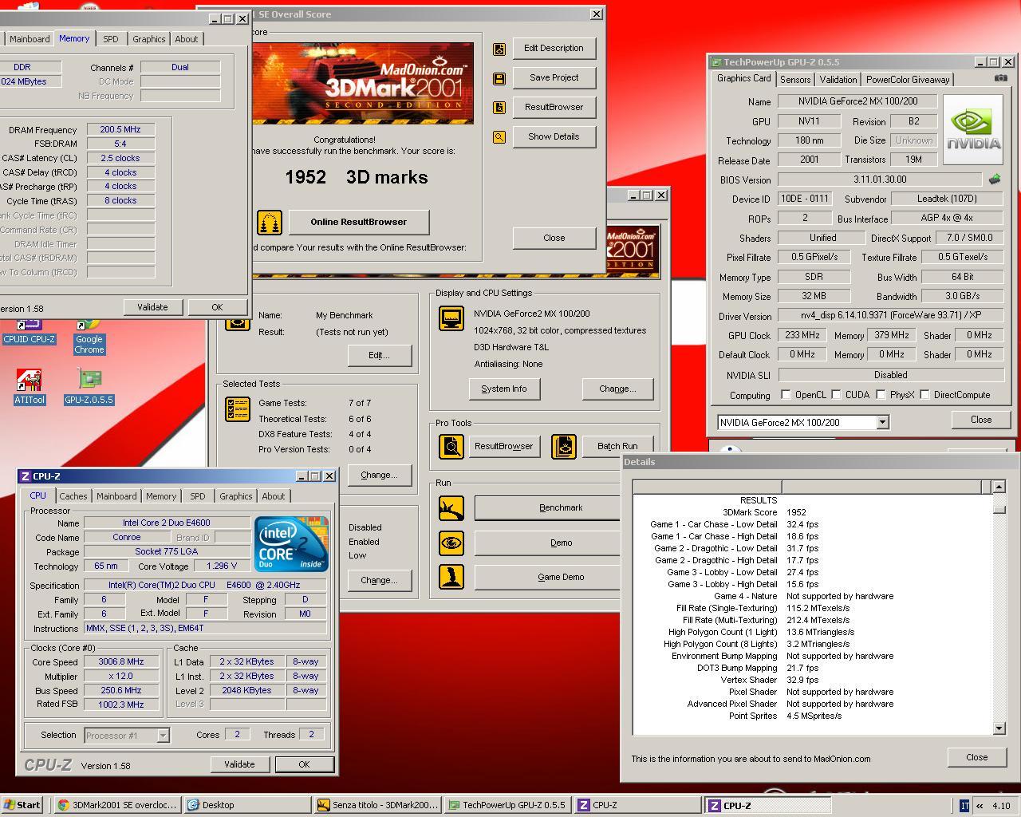
Task: Switch to the Desktop taskbar item
Action: tap(248, 805)
